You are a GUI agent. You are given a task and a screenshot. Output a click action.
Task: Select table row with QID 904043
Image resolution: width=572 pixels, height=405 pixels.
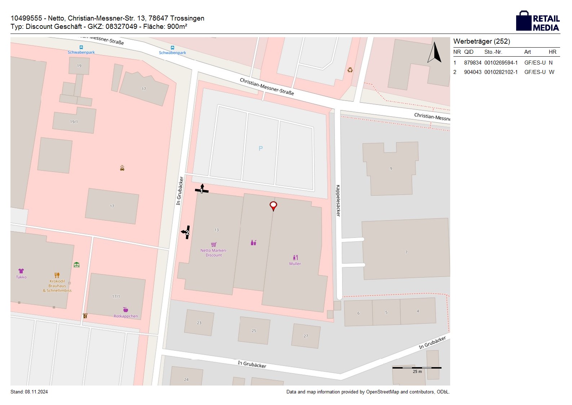pos(506,72)
